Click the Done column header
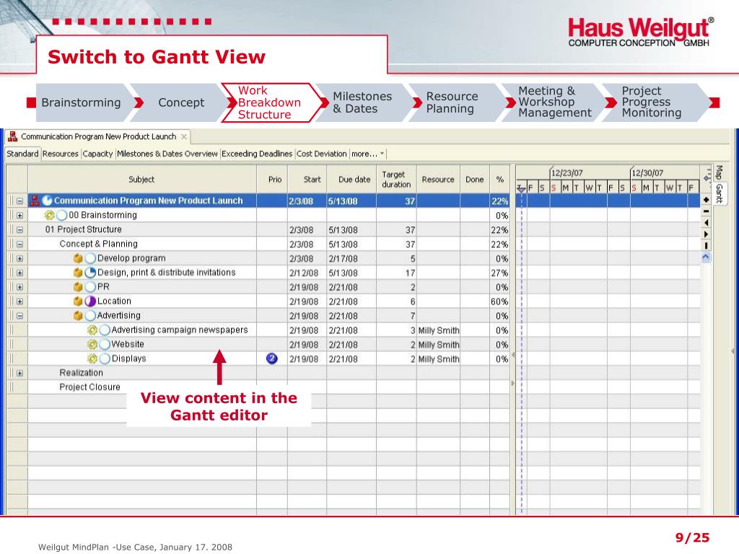The width and height of the screenshot is (739, 554). (x=475, y=180)
